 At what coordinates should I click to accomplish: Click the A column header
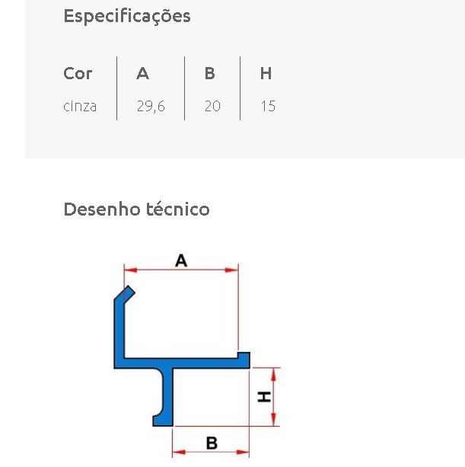[x=143, y=73]
